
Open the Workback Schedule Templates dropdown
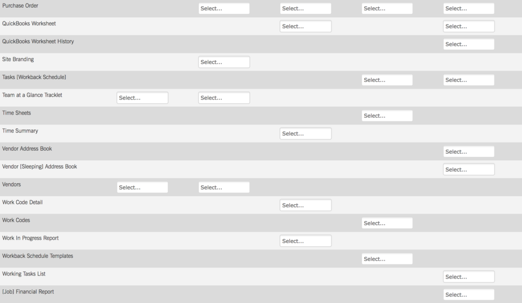point(387,258)
